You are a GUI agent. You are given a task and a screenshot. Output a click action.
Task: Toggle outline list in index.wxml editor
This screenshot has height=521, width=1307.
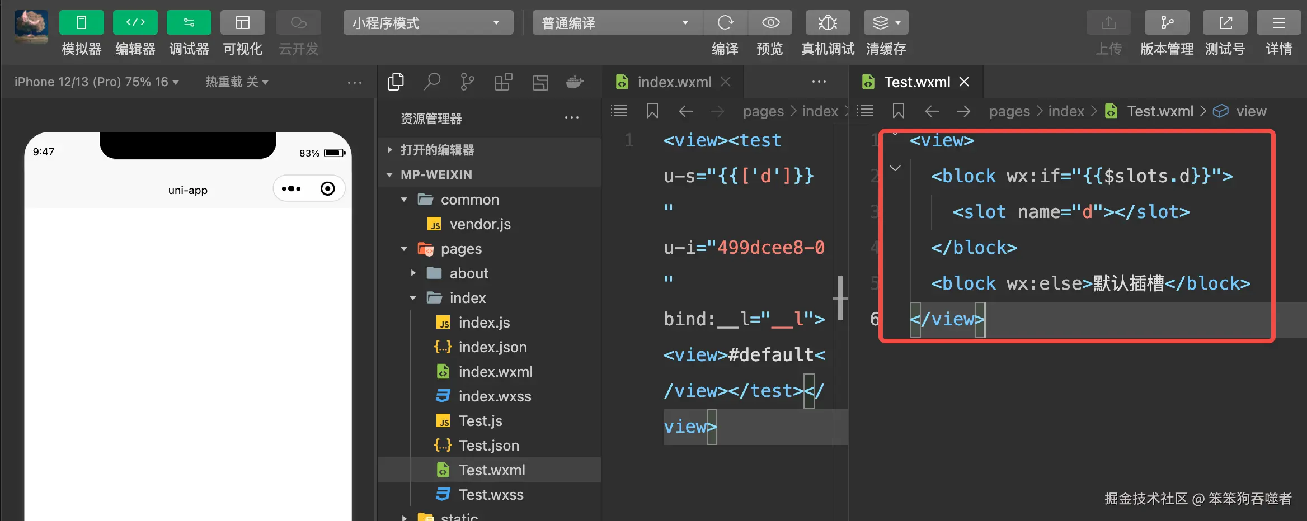(619, 111)
